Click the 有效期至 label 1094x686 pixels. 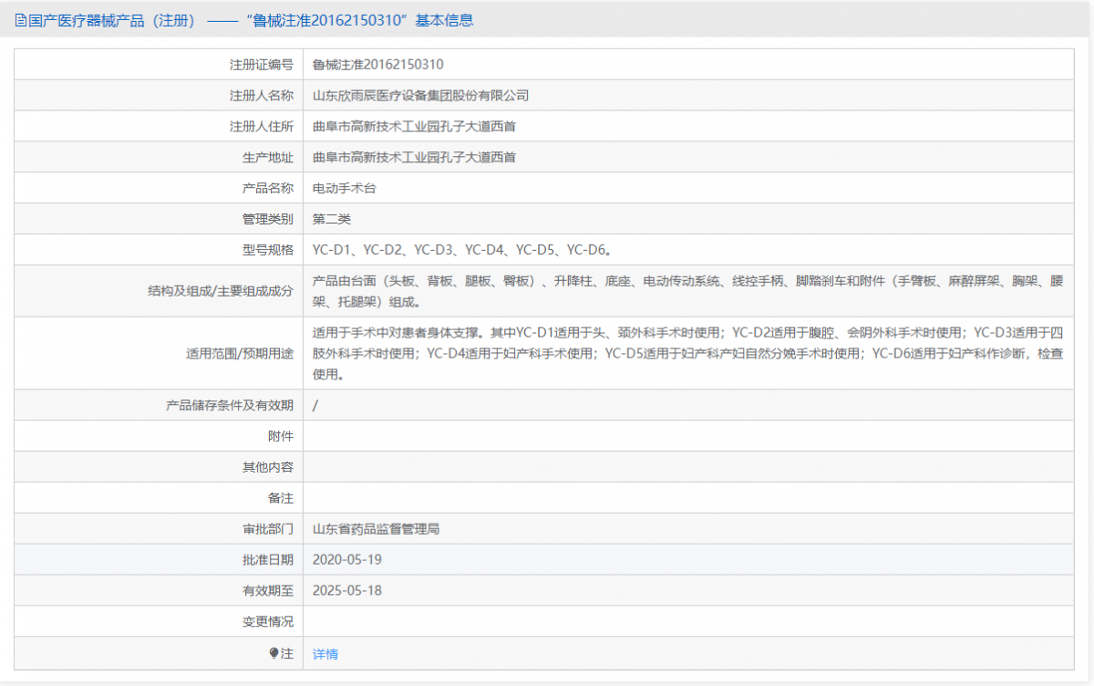coord(268,590)
